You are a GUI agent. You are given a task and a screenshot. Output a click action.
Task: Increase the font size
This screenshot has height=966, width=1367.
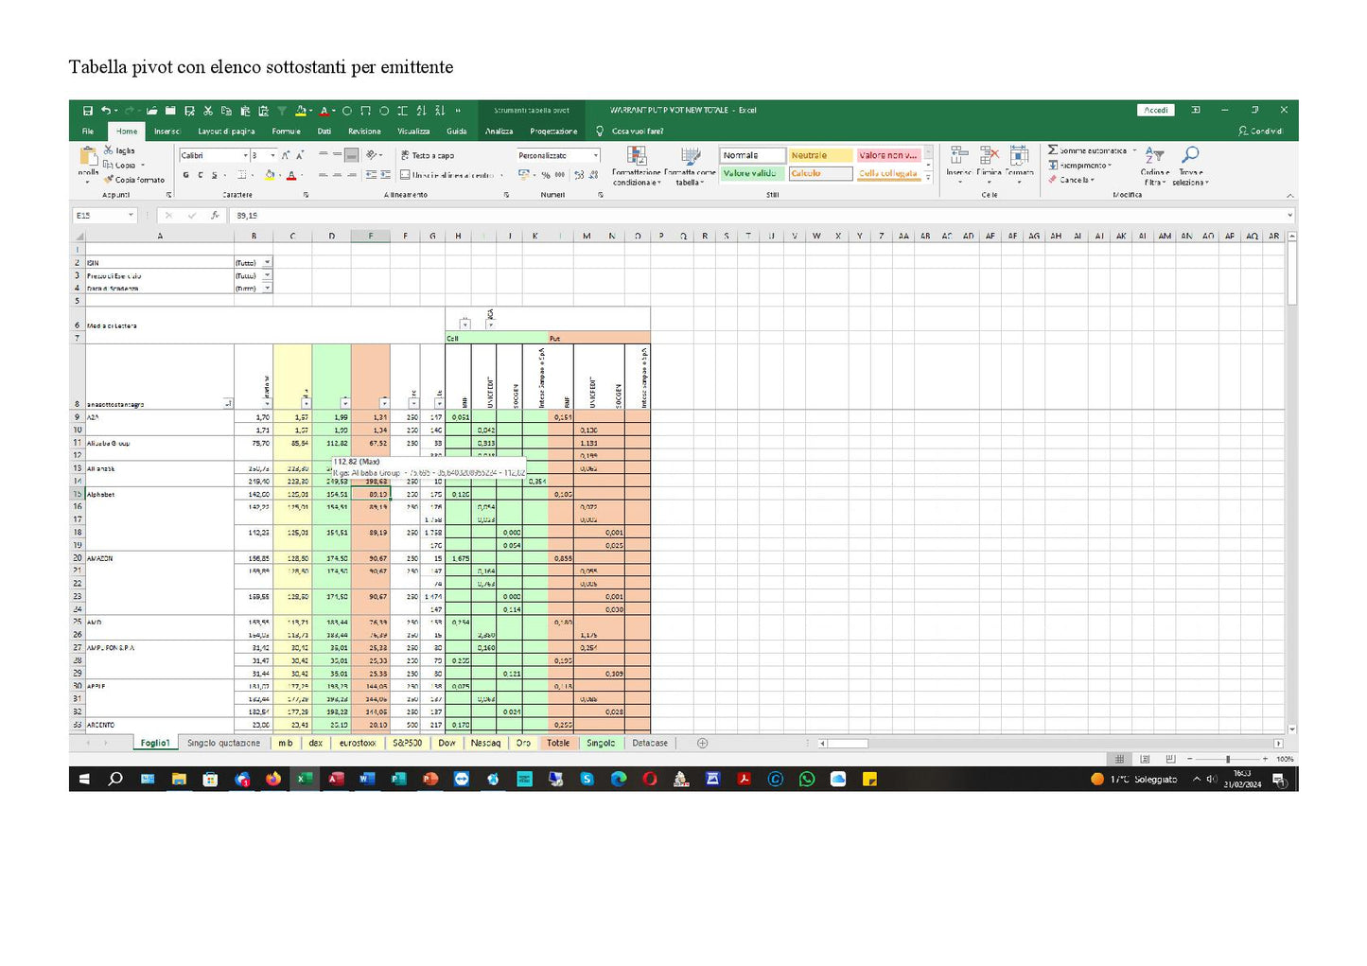pyautogui.click(x=286, y=155)
